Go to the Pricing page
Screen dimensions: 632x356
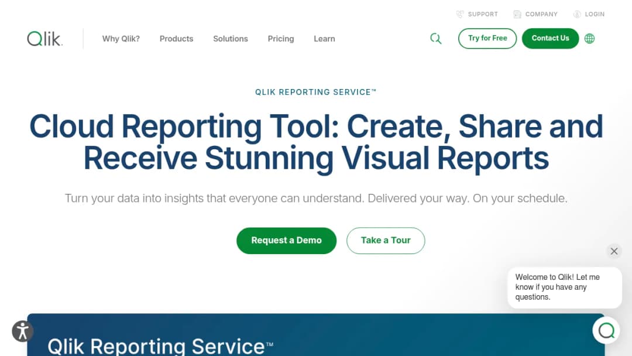point(281,39)
